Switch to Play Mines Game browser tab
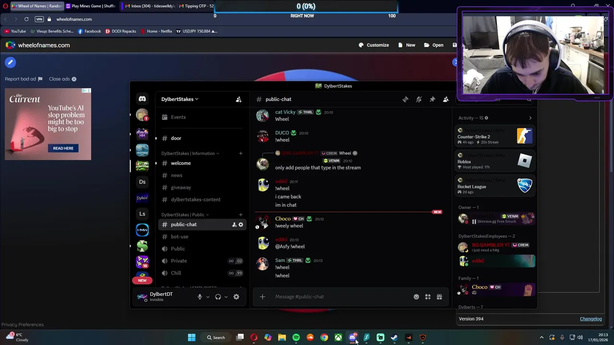Viewport: 614px width, 345px height. [91, 6]
